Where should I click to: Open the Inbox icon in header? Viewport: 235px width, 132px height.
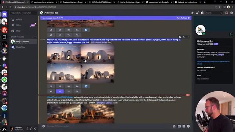227,13
